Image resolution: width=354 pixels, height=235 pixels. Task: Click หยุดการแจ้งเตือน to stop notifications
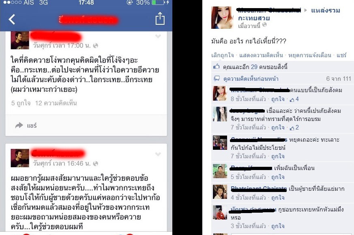click(x=309, y=55)
